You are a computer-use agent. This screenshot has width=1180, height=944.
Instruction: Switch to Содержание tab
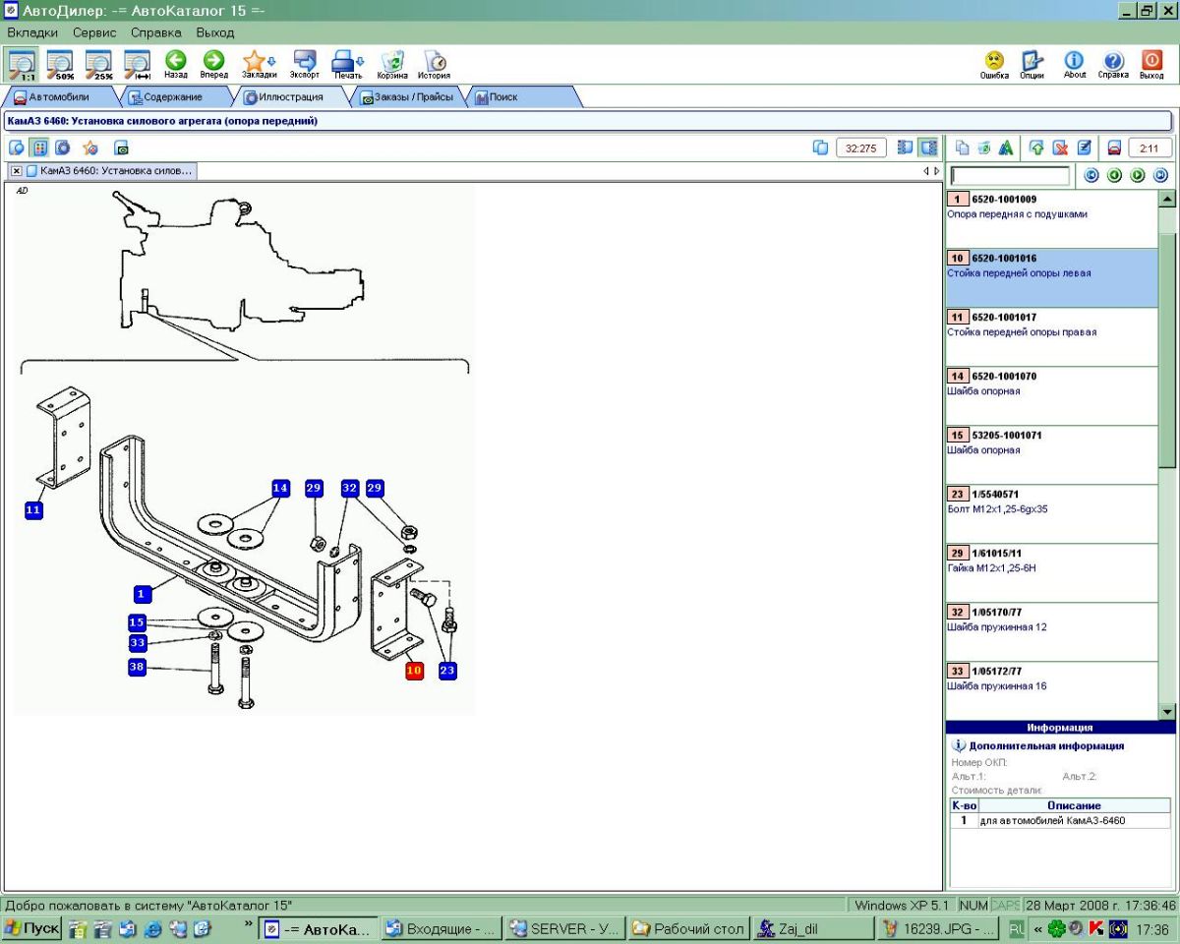pos(173,97)
